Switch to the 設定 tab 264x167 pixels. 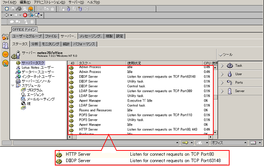(x=120, y=36)
